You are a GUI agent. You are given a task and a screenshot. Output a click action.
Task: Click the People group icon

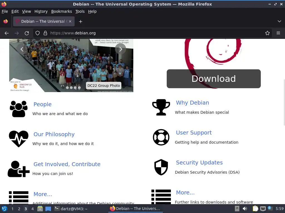(19, 109)
